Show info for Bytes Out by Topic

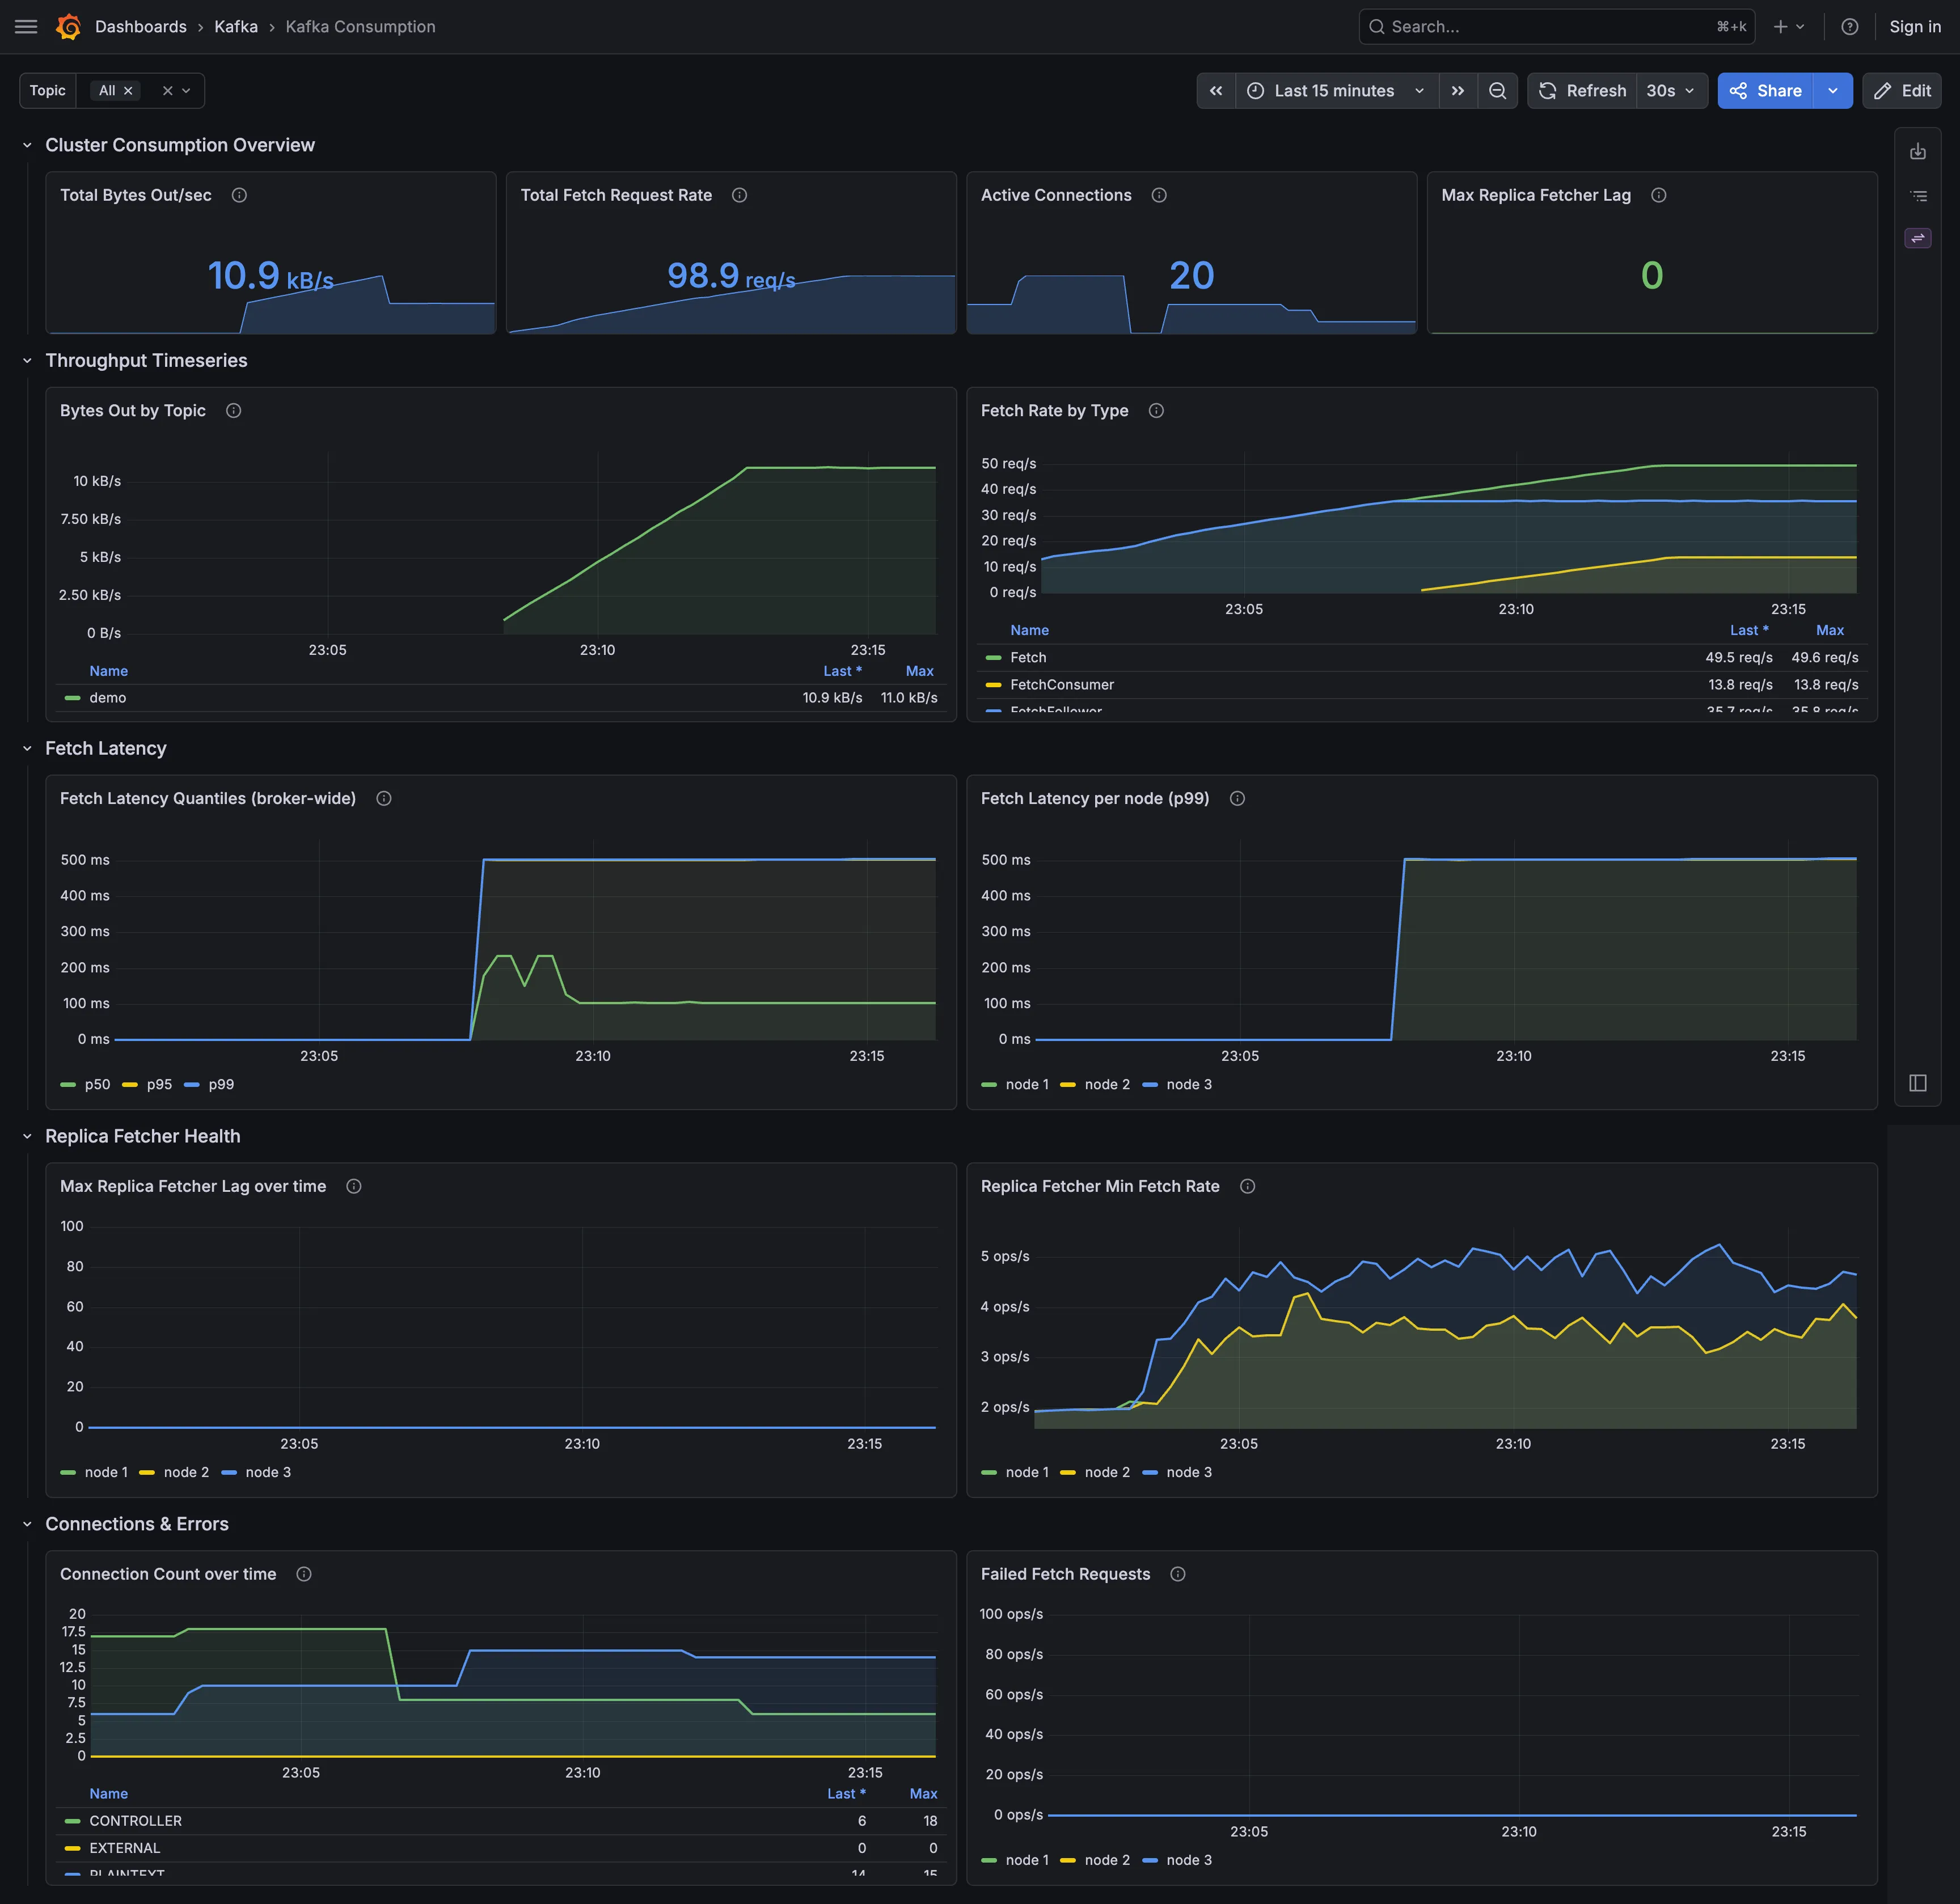point(233,411)
